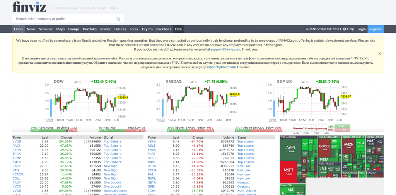Click Top Losers signal for VERA

pos(245,141)
